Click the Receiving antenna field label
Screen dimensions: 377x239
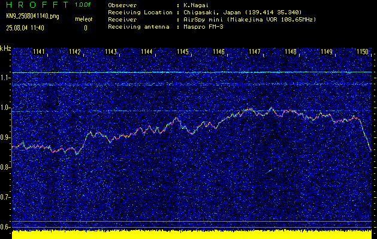pos(138,27)
